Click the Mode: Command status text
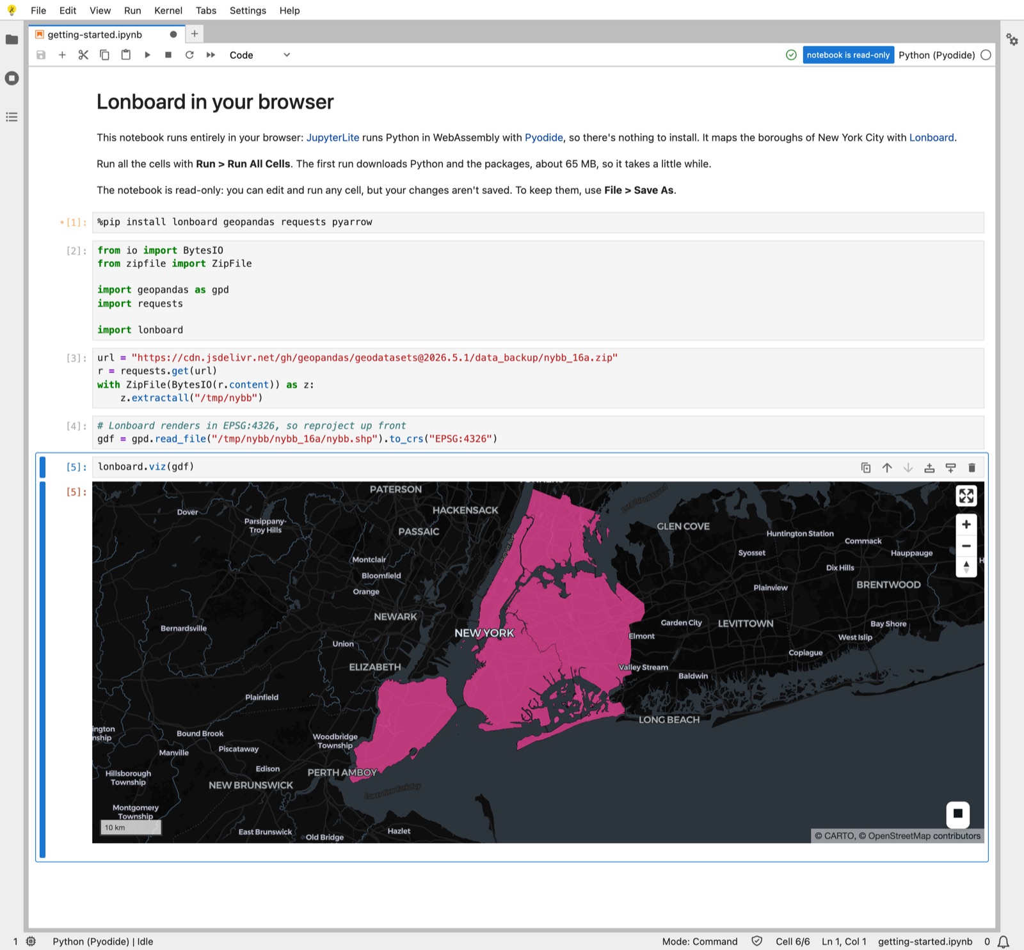The image size is (1024, 950). [700, 942]
